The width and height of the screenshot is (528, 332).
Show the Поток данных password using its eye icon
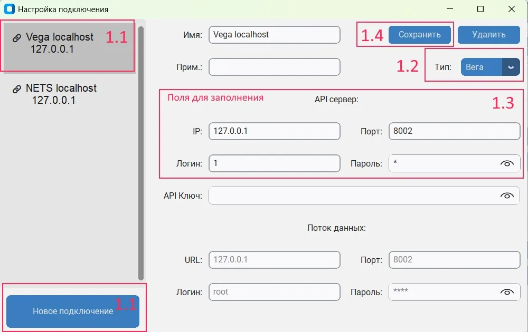coord(507,292)
